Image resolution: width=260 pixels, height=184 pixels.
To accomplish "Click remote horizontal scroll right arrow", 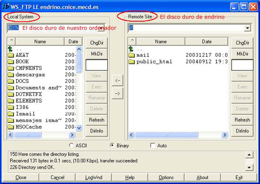I will (x=225, y=135).
